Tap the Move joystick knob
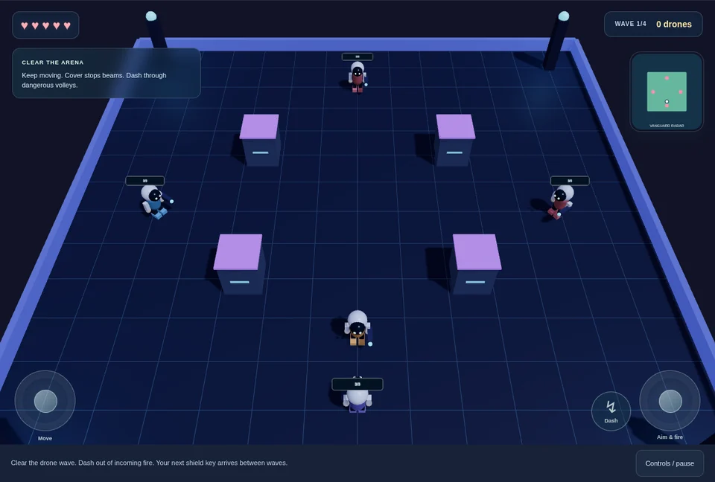The image size is (715, 482). pos(45,402)
